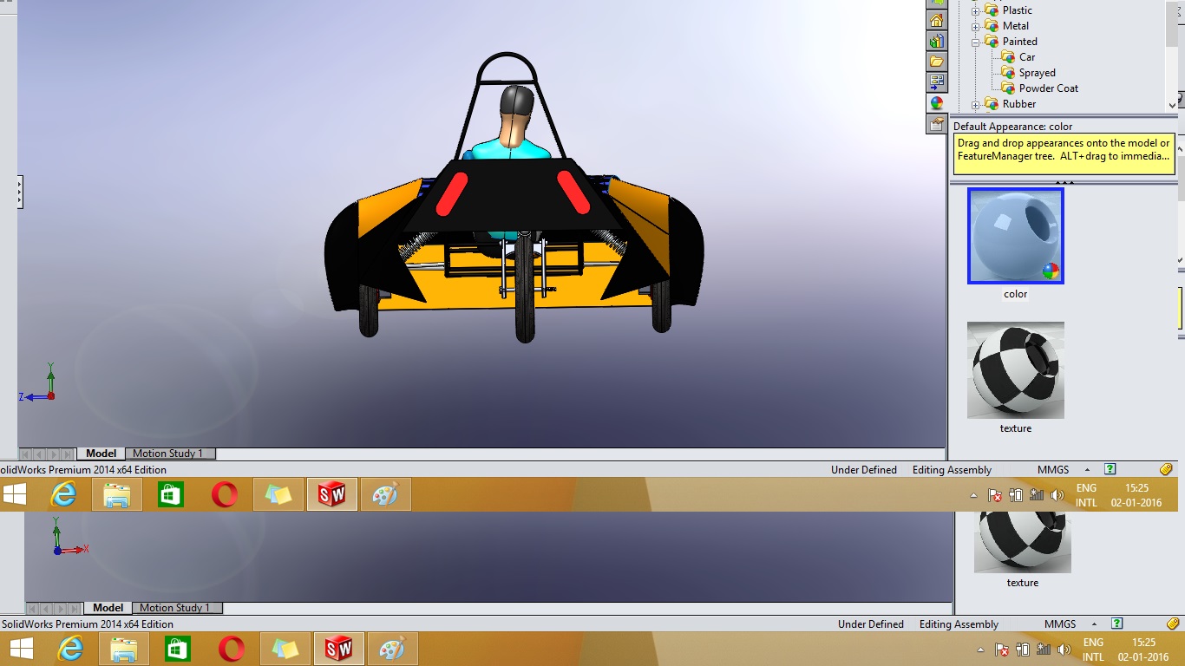Viewport: 1185px width, 666px height.
Task: Click the driver's helmet in the model
Action: [x=519, y=102]
